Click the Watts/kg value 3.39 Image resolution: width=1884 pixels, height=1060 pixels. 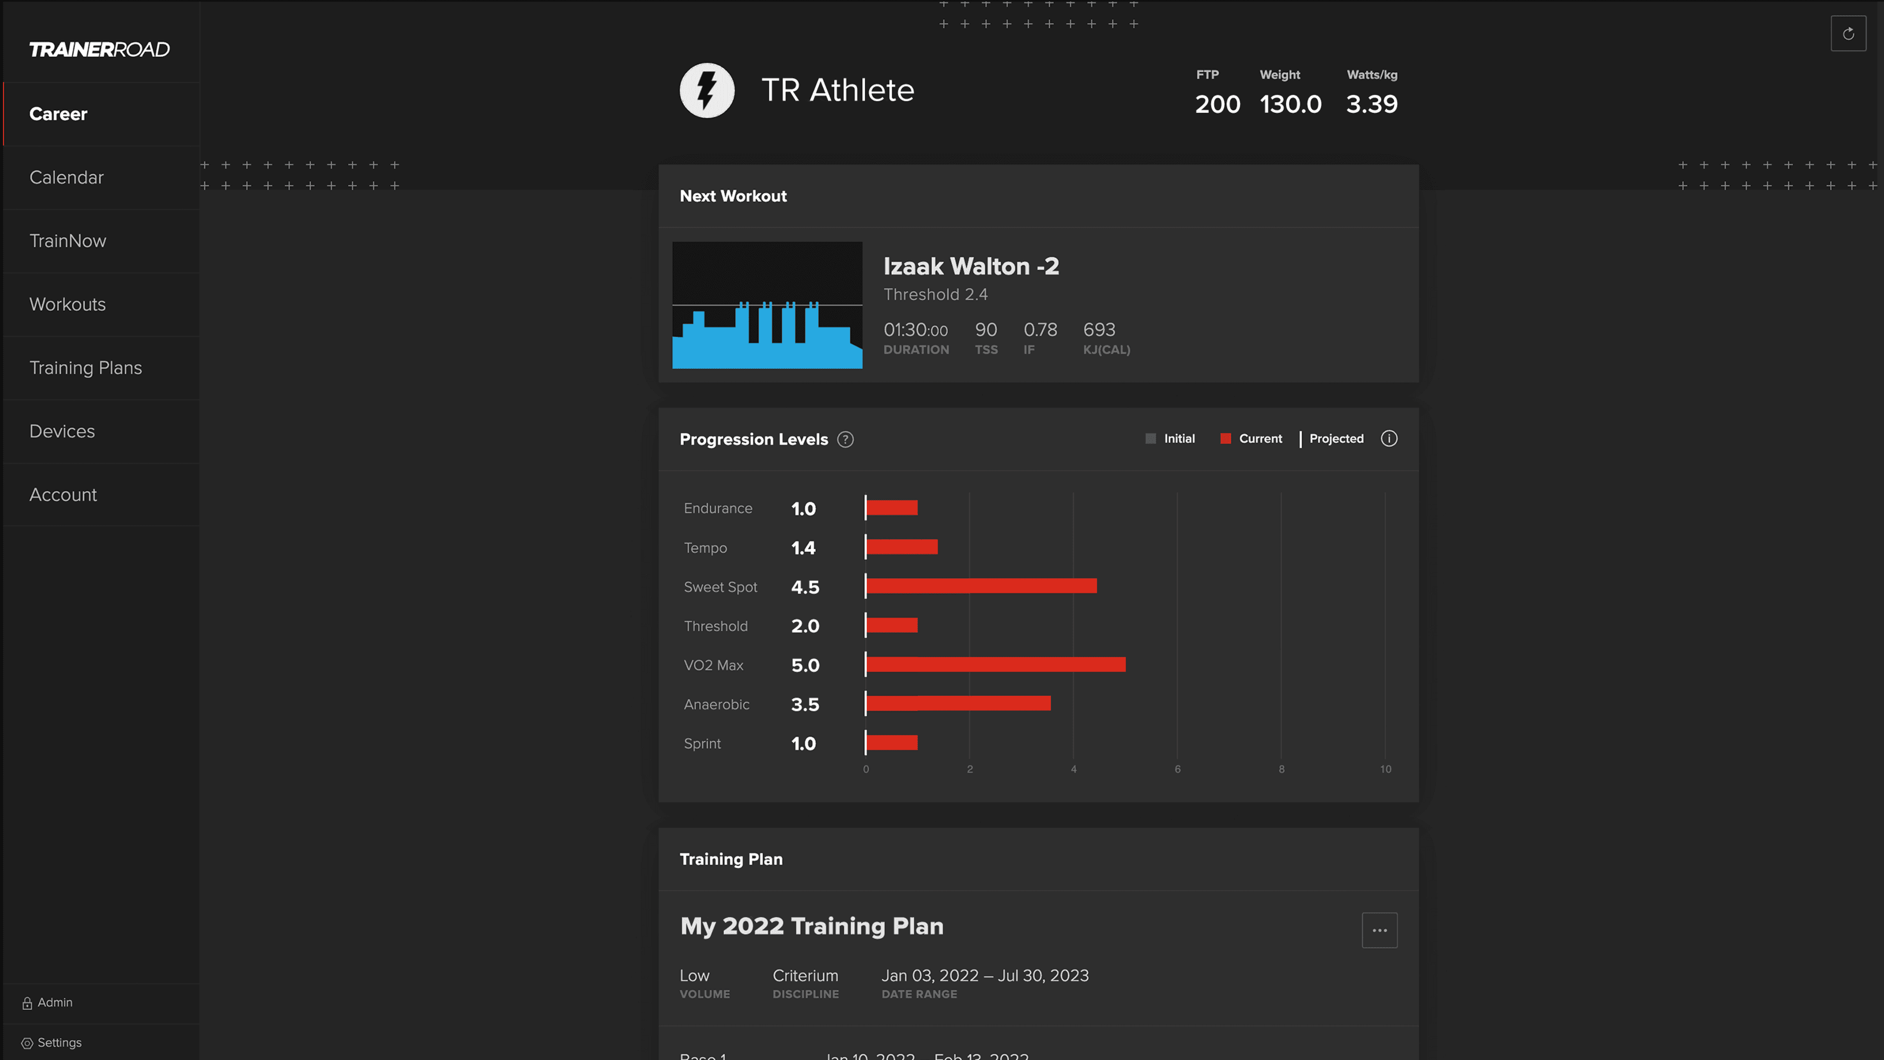click(1372, 104)
